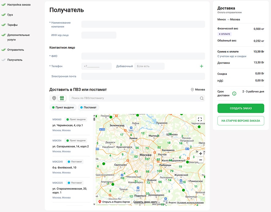Focus the ФИО input field
Screen dimensions: 271x212
click(143, 56)
